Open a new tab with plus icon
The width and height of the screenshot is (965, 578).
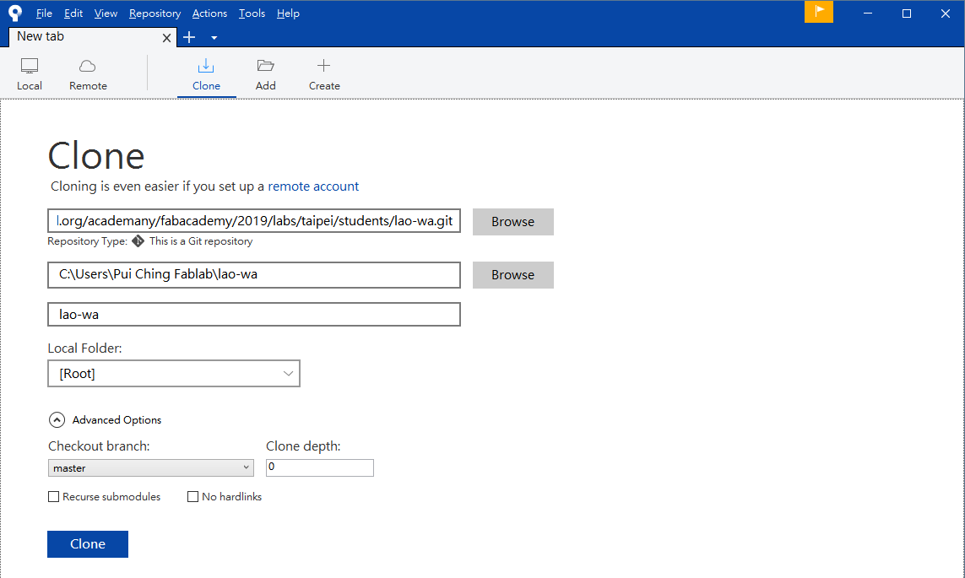point(189,37)
